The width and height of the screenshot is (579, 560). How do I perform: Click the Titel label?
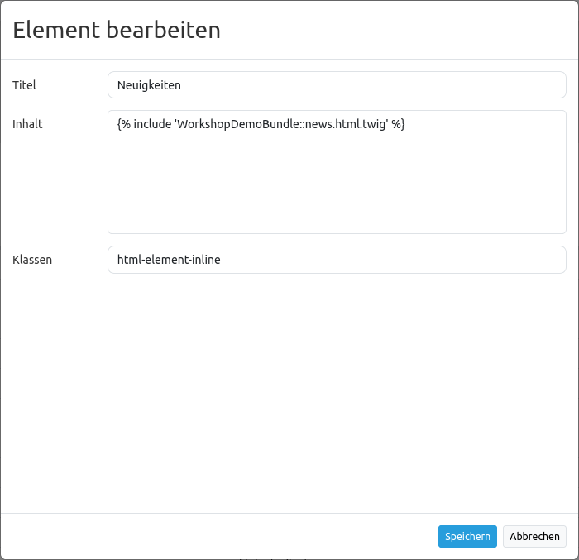(25, 84)
